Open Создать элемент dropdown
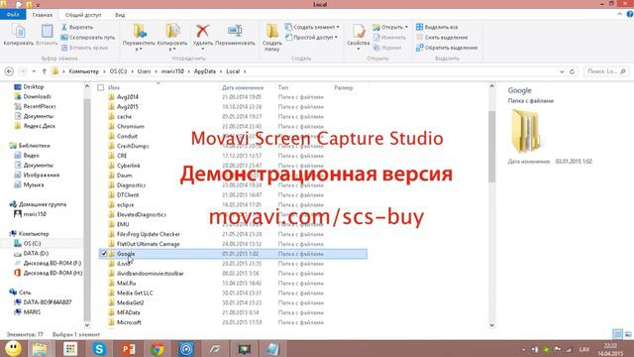This screenshot has width=634, height=357. pyautogui.click(x=312, y=27)
